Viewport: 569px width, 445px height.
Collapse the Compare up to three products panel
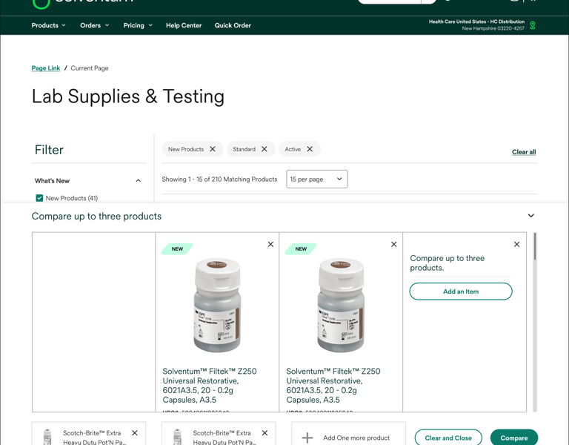point(531,215)
